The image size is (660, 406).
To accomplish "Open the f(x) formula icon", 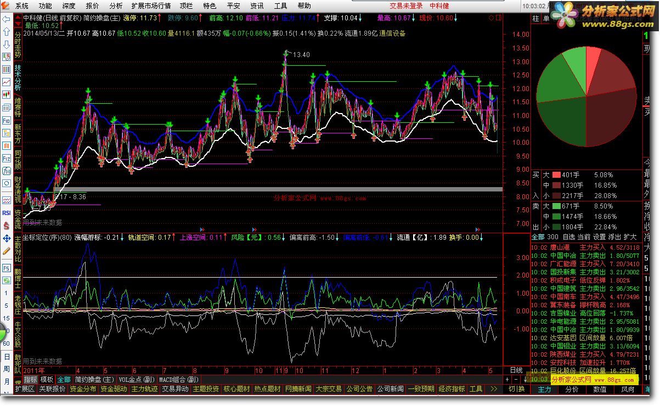I will coord(7,171).
